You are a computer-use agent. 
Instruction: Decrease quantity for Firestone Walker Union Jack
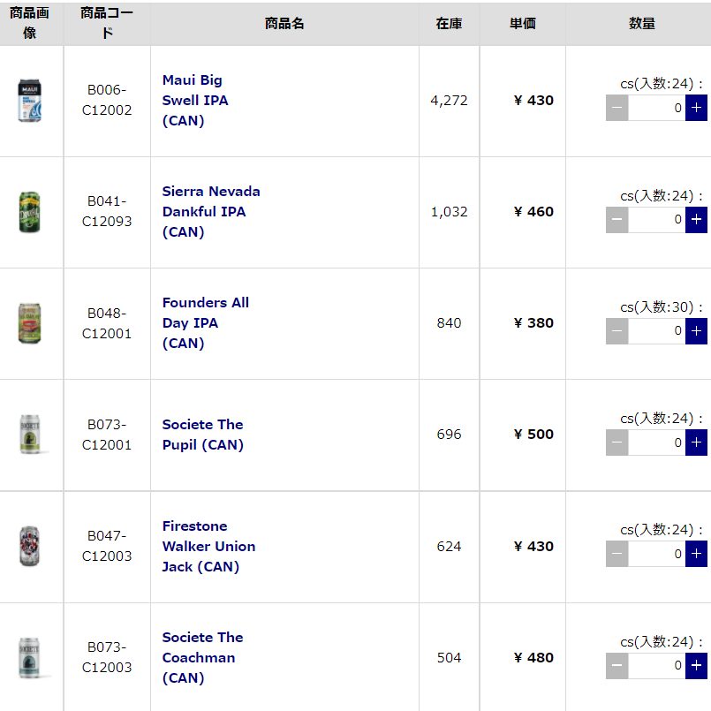(x=616, y=554)
